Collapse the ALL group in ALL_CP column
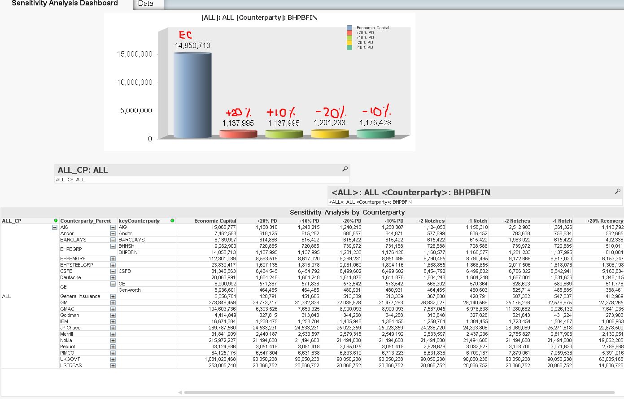The width and height of the screenshot is (624, 399). coord(55,228)
